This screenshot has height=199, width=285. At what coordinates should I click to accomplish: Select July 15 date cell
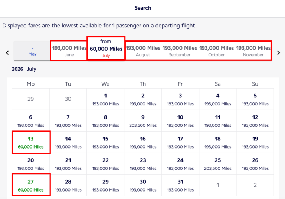point(105,142)
